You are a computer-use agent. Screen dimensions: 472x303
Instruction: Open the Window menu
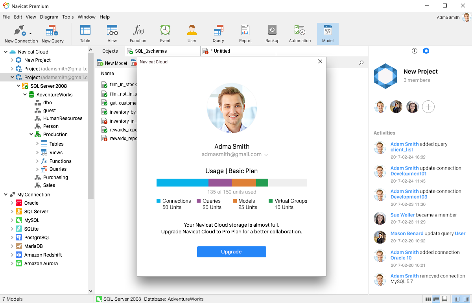point(87,17)
